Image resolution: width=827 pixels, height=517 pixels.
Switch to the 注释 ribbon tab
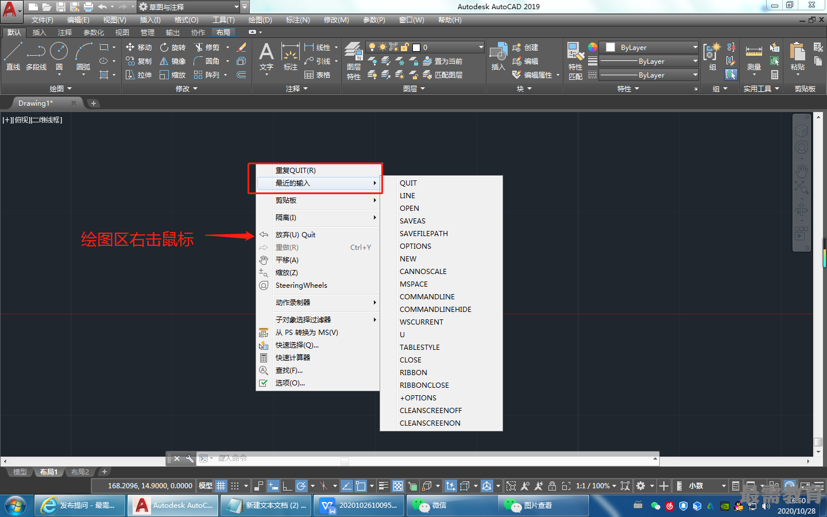tap(65, 32)
